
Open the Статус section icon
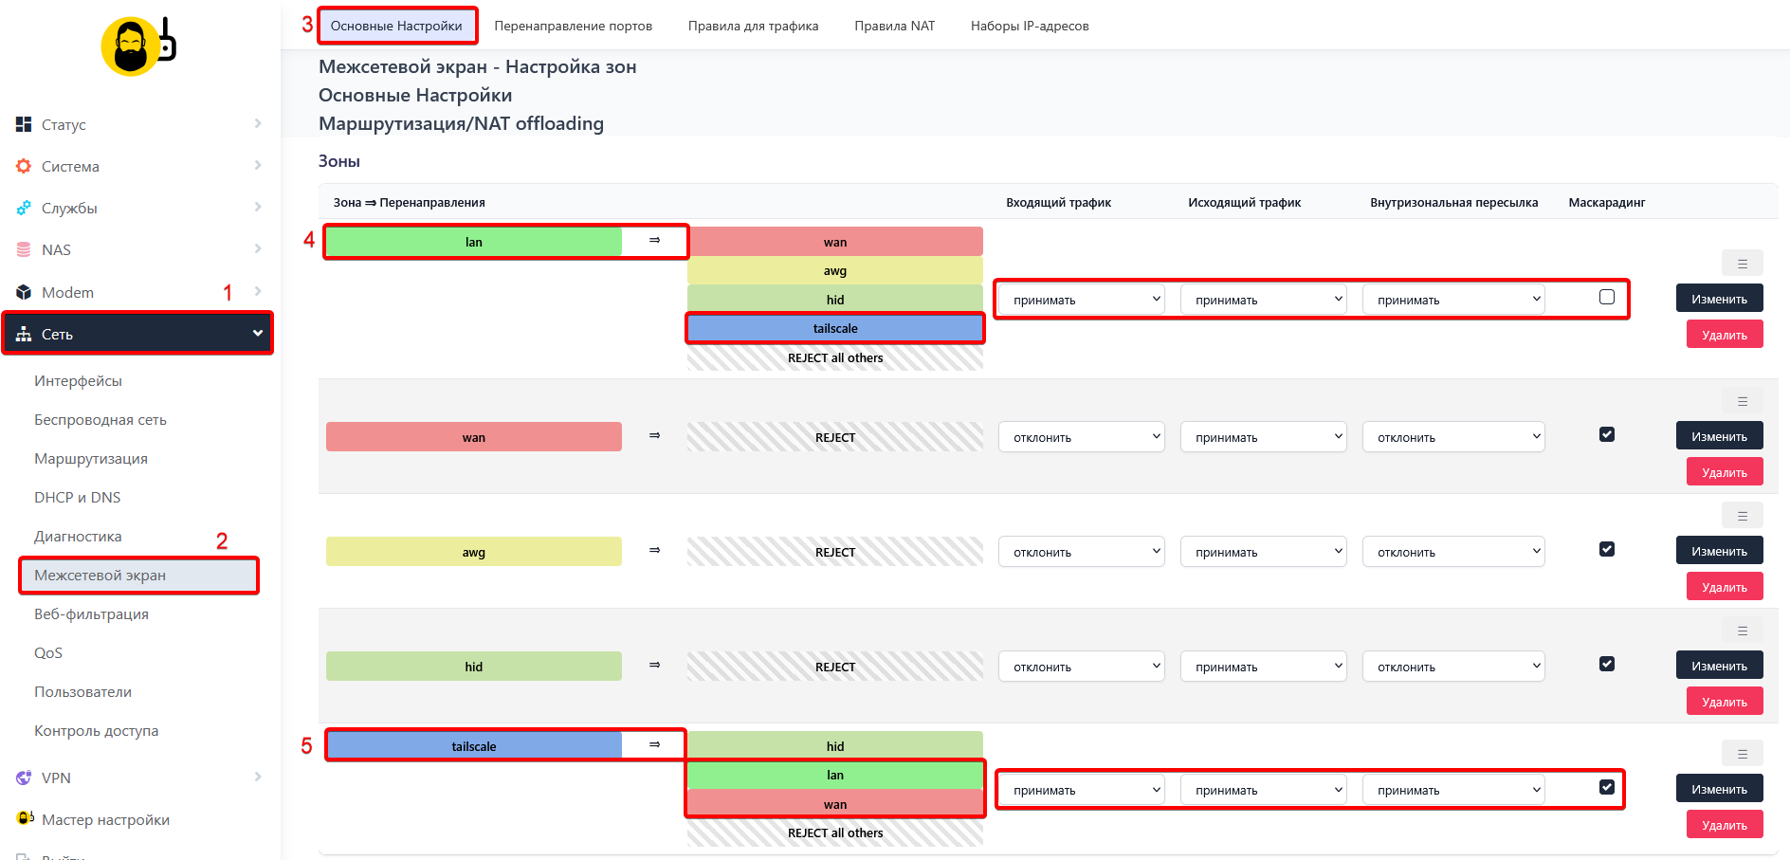coord(23,123)
